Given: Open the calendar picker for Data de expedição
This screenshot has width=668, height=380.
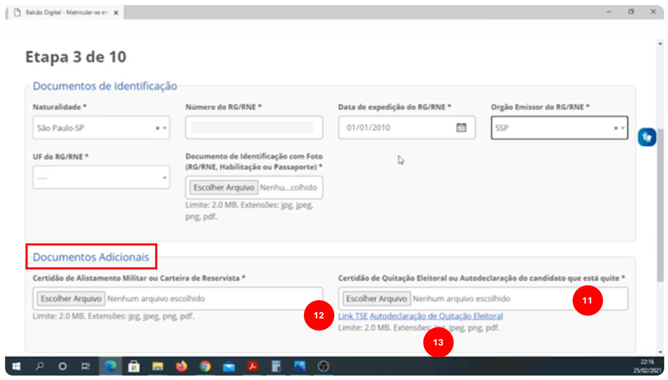Looking at the screenshot, I should point(462,128).
